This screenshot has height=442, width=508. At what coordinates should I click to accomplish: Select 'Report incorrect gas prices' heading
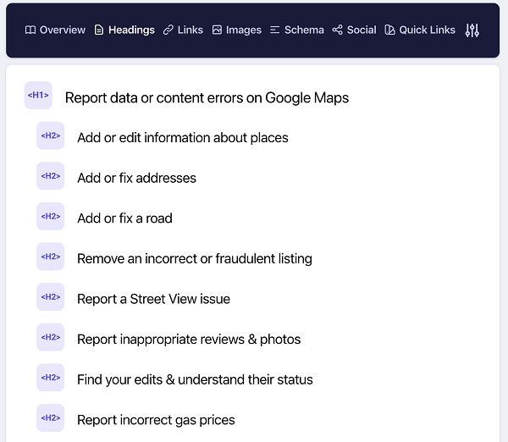coord(156,420)
